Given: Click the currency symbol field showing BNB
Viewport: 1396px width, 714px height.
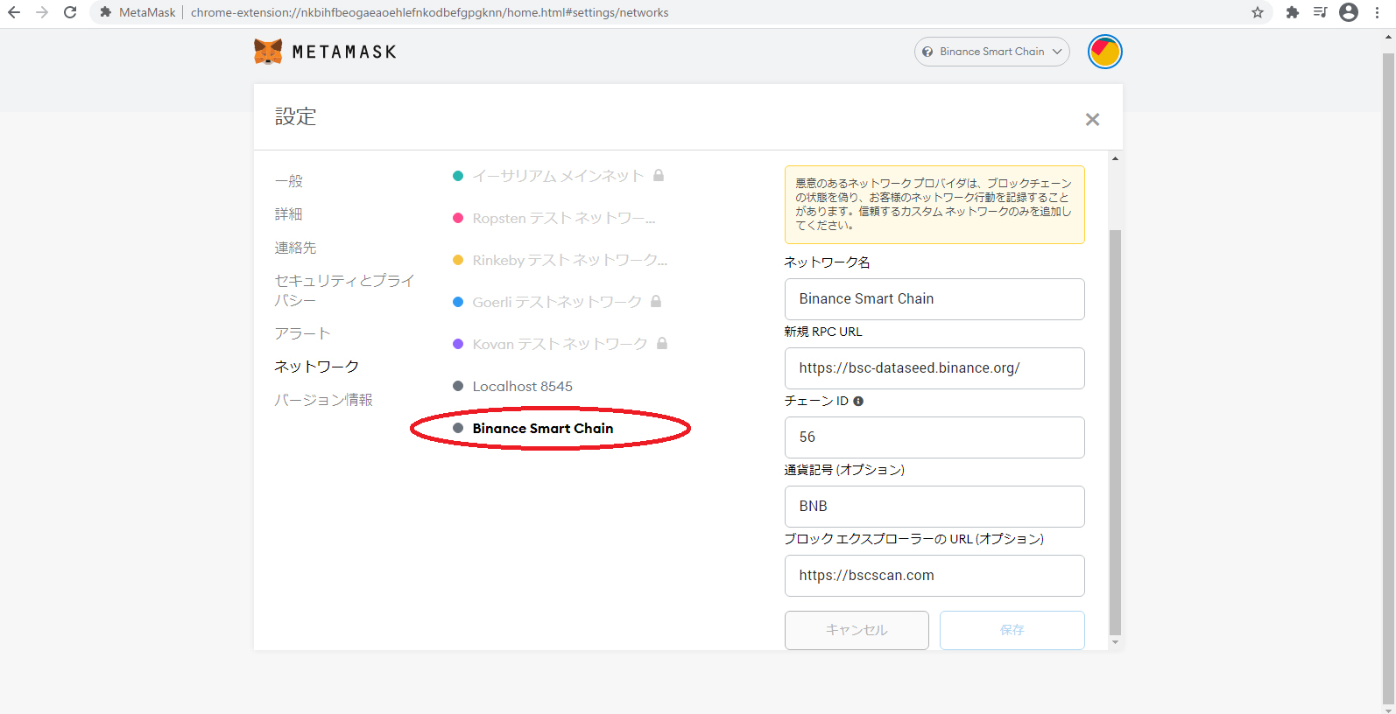Looking at the screenshot, I should click(x=934, y=507).
